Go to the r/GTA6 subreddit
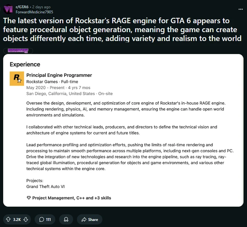The image size is (247, 227). [22, 7]
